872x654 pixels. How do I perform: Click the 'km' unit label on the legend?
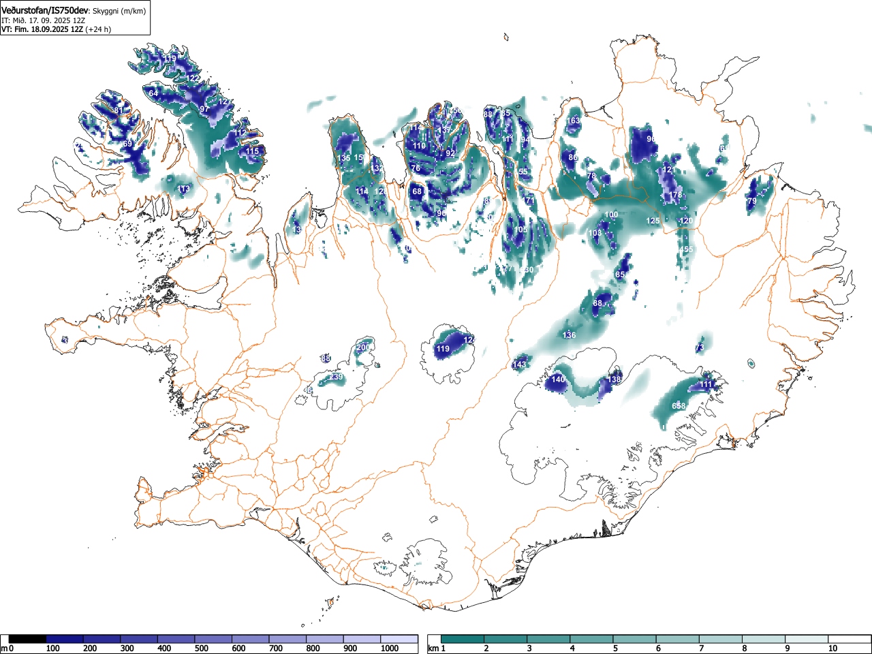[433, 649]
